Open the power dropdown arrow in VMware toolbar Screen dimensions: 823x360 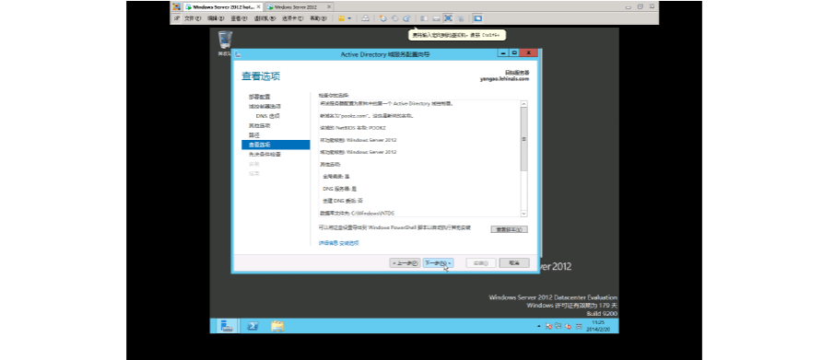tap(349, 18)
